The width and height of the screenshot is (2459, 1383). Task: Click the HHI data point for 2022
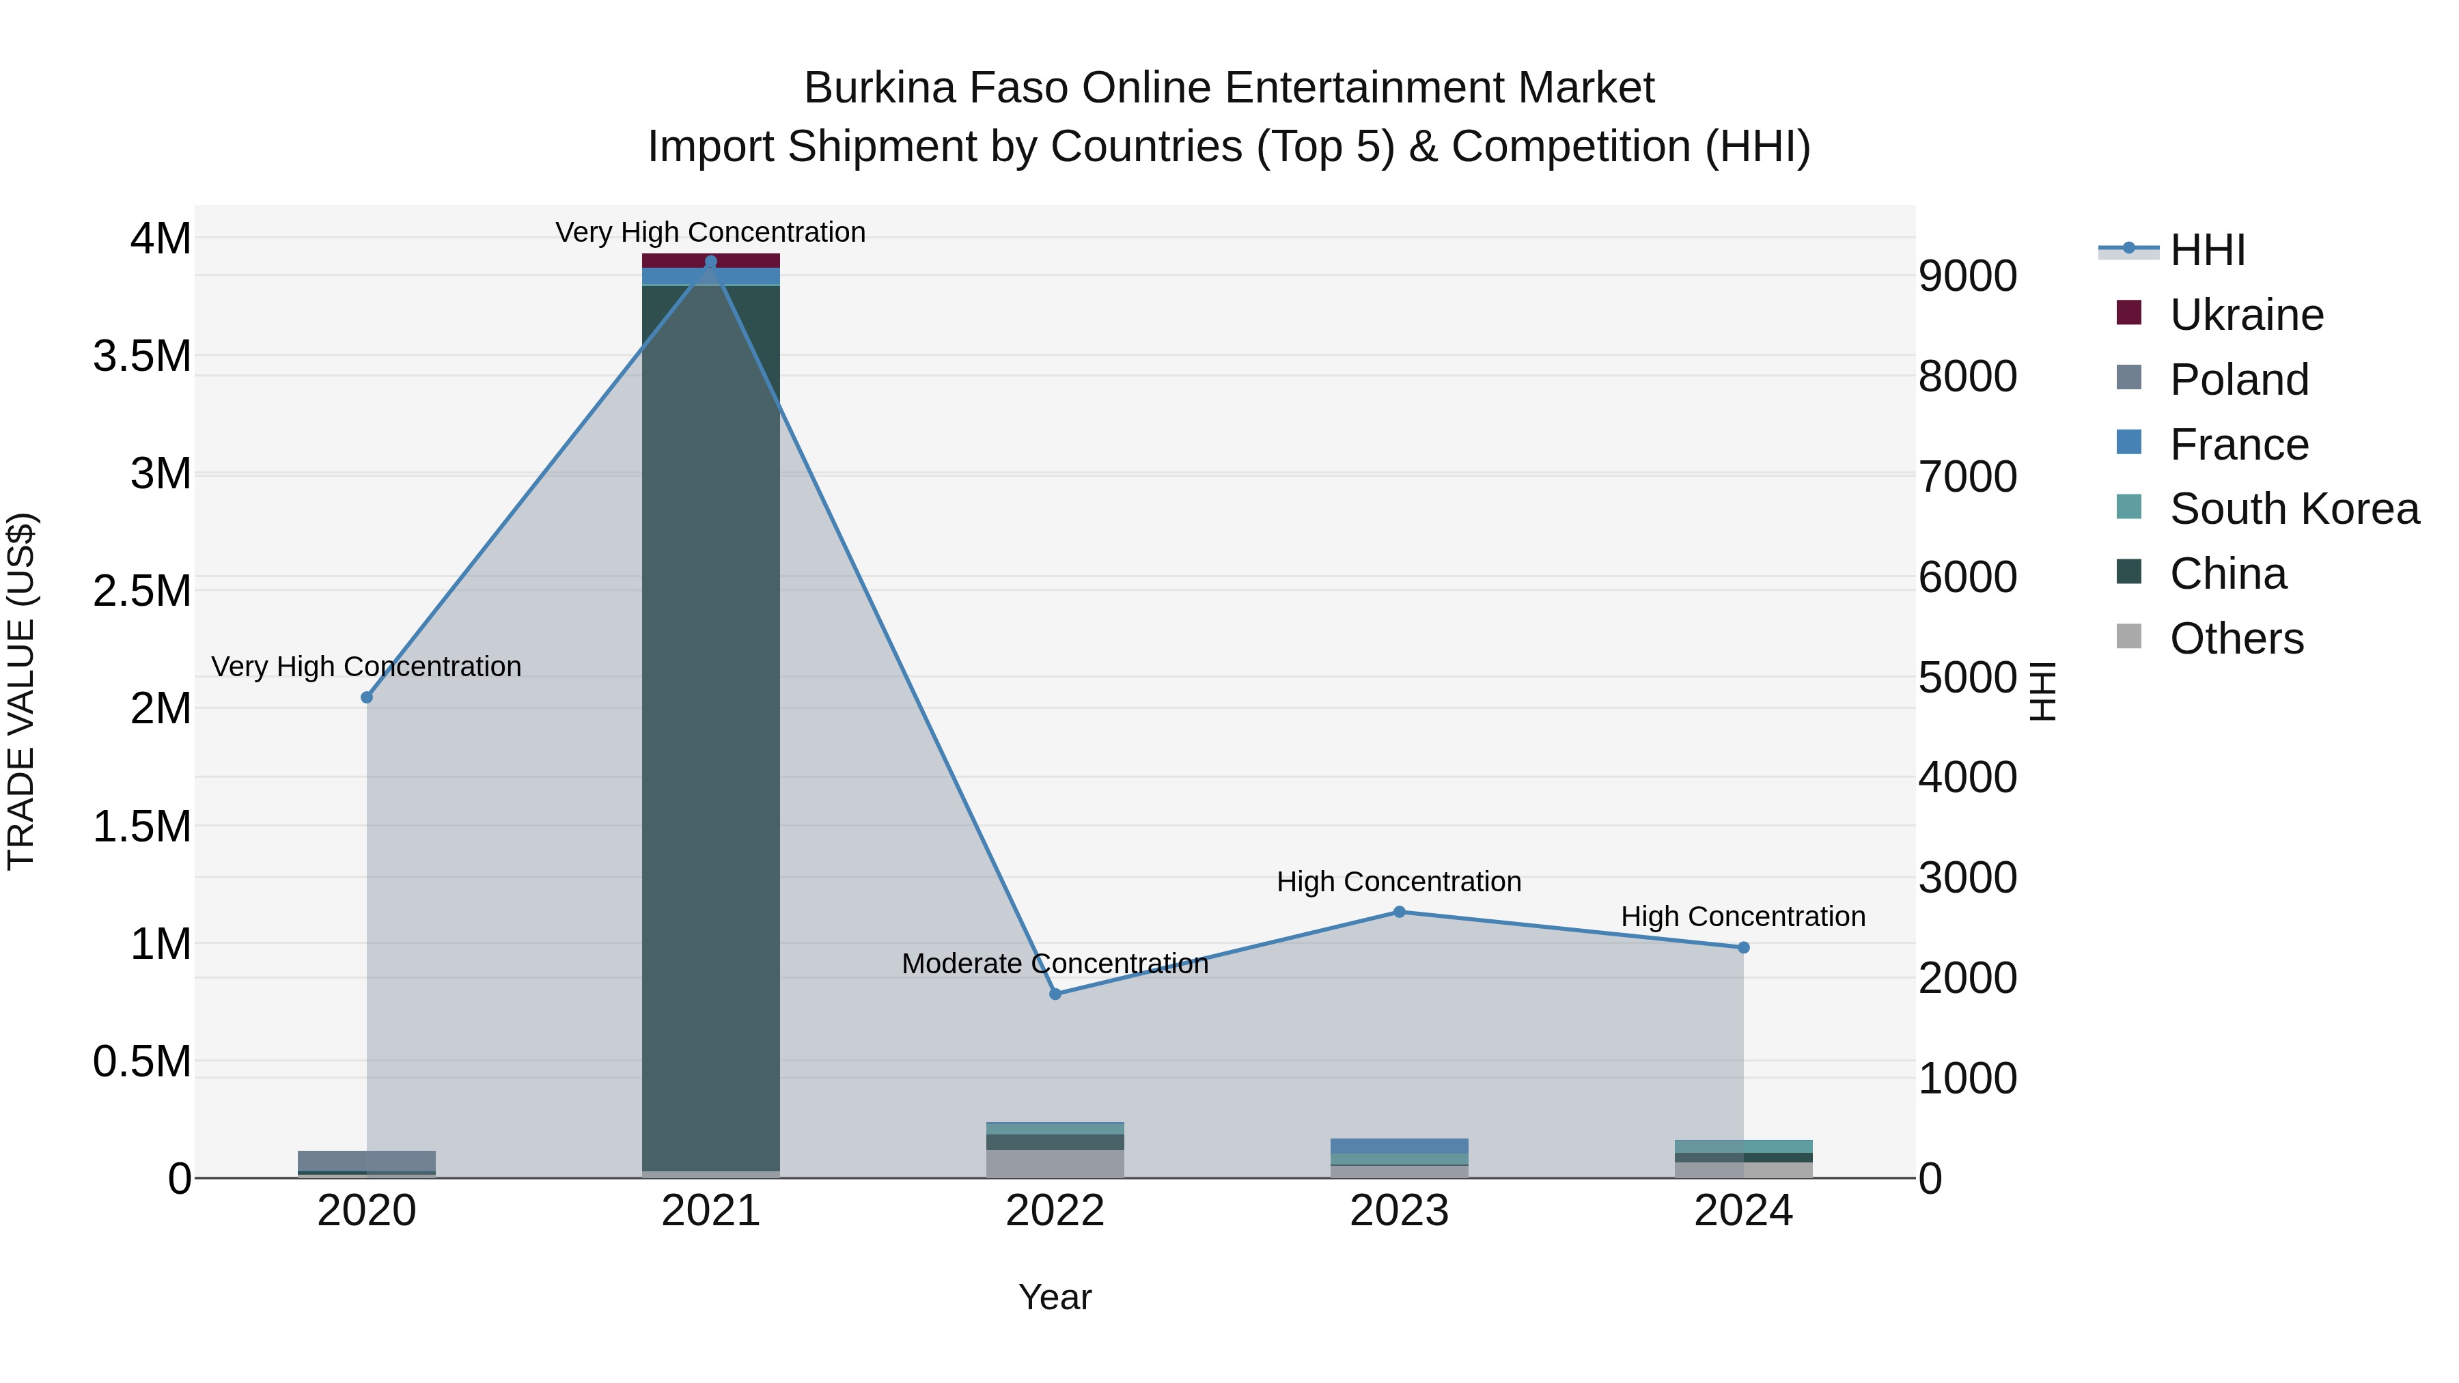point(1055,994)
